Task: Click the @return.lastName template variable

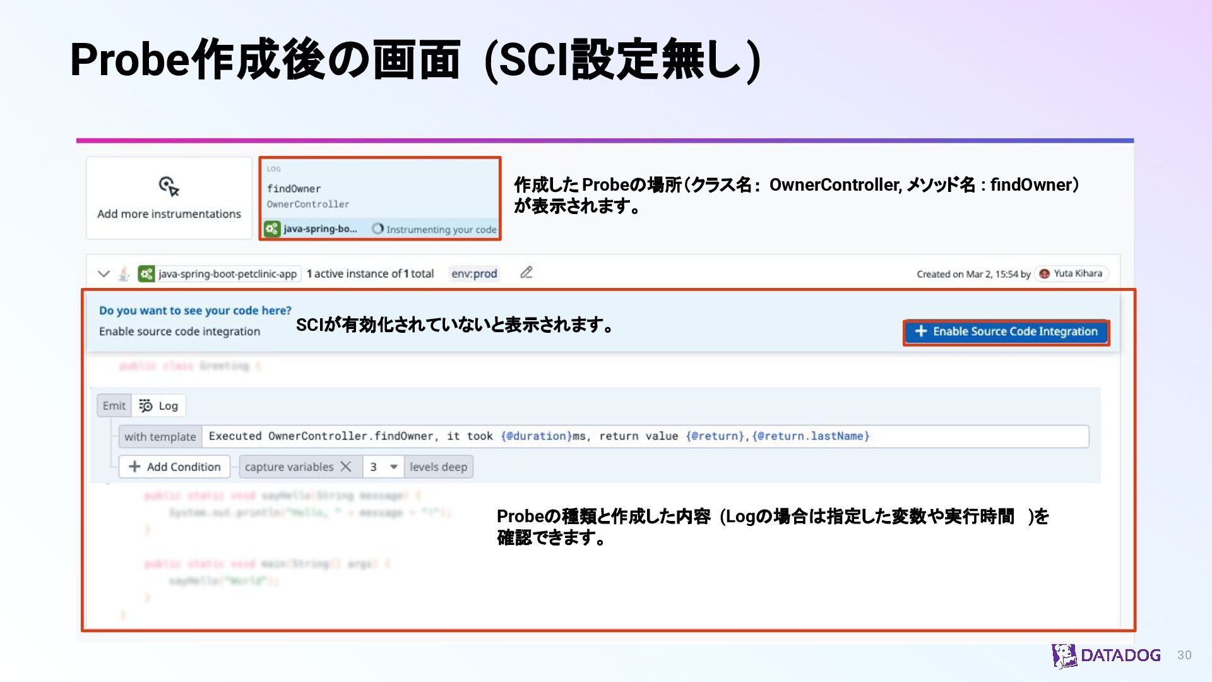Action: click(811, 436)
